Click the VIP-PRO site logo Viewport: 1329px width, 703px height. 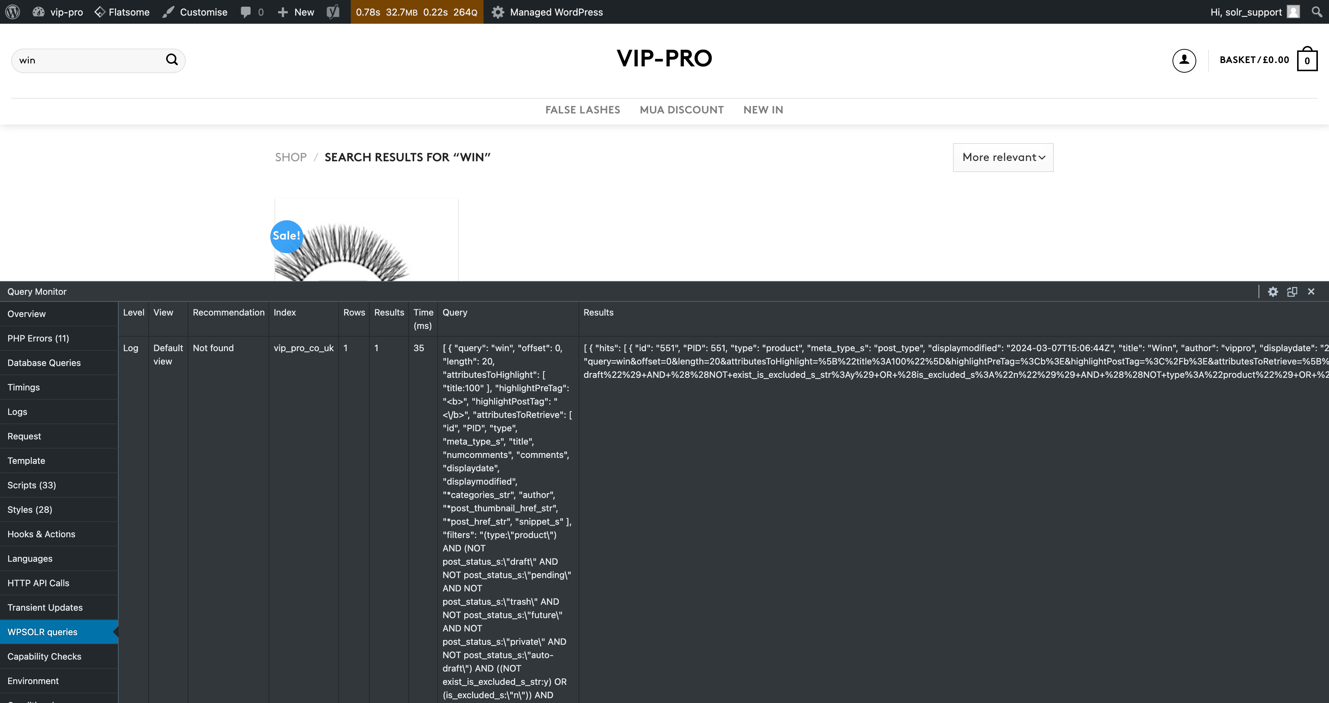(664, 58)
